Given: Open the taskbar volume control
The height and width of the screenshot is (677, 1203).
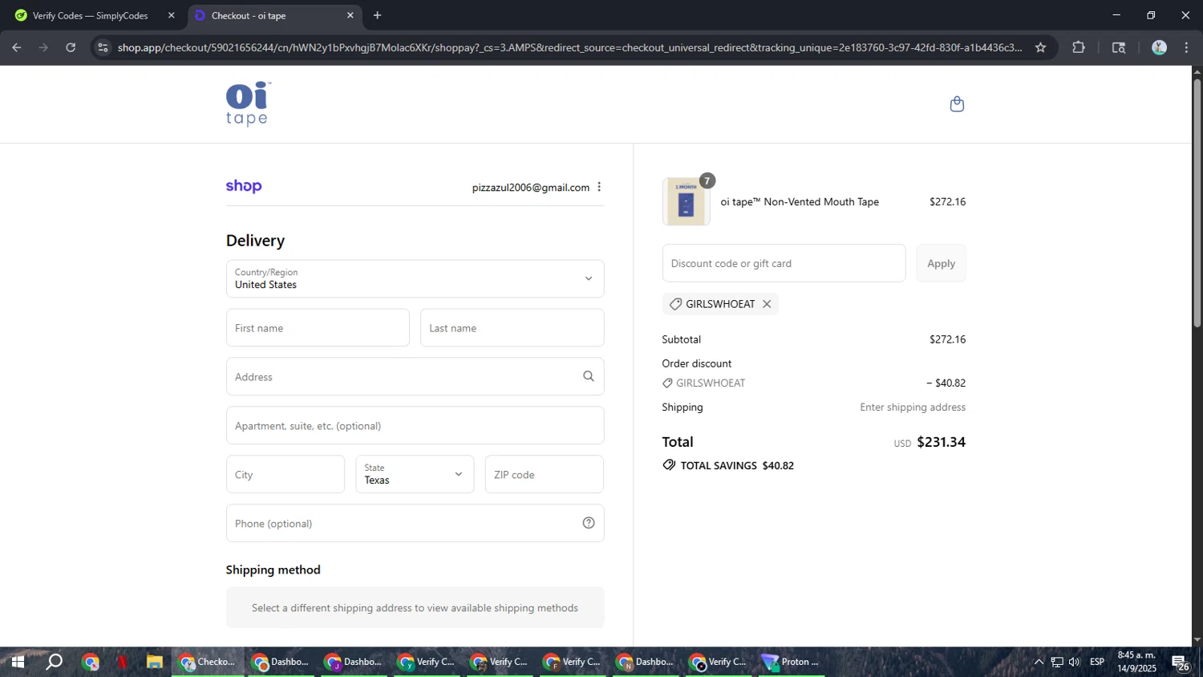Looking at the screenshot, I should click(1075, 662).
